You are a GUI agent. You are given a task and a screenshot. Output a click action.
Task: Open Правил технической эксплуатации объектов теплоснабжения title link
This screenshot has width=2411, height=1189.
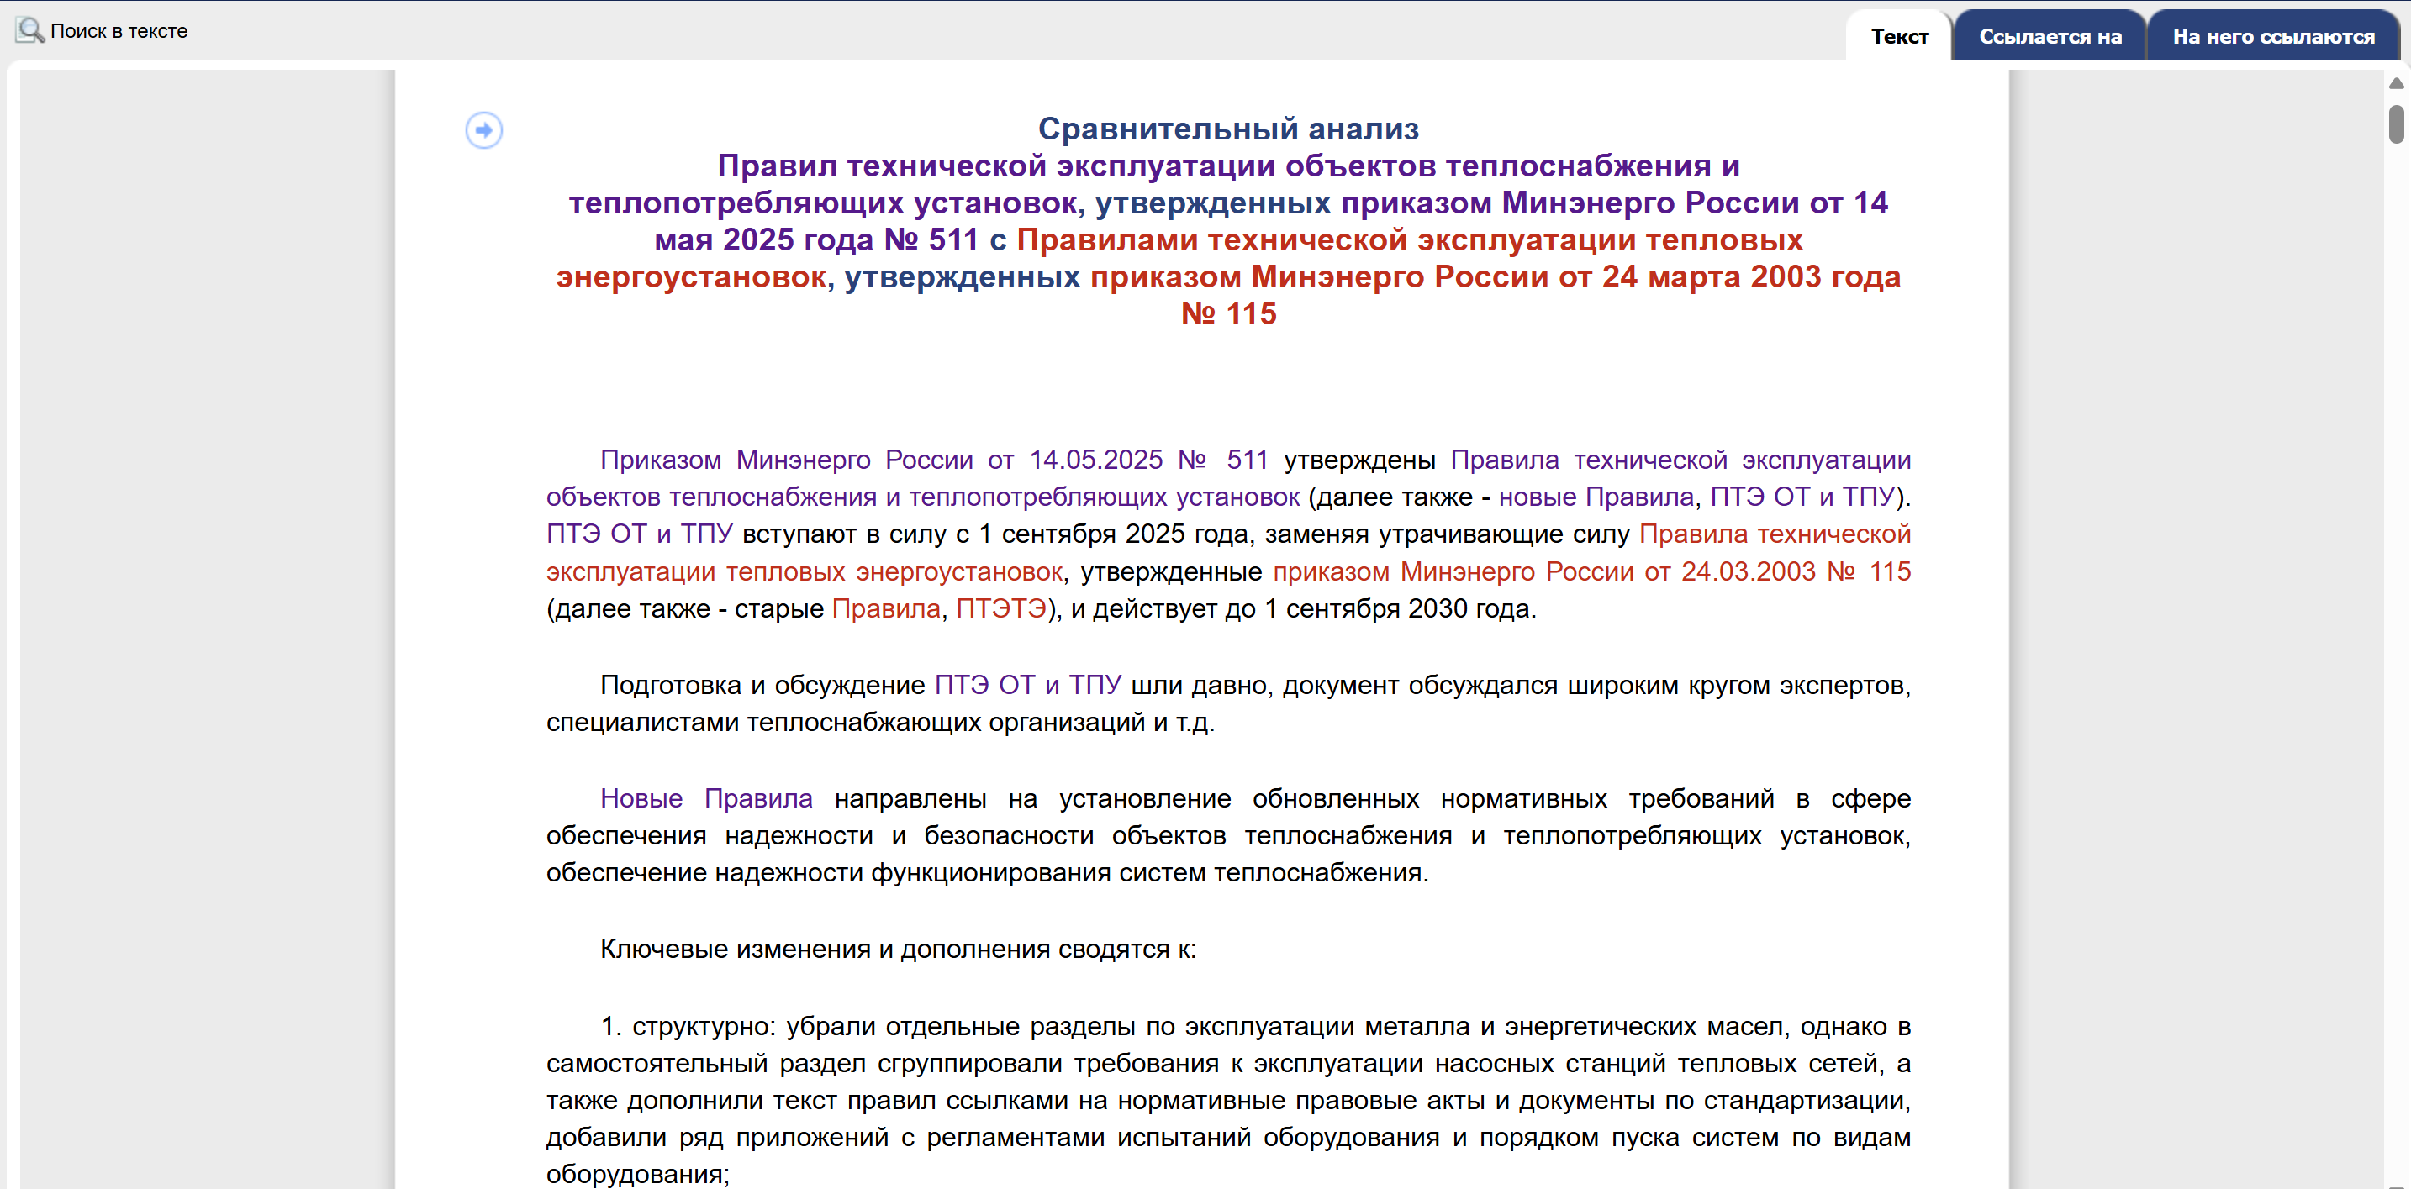(1228, 166)
